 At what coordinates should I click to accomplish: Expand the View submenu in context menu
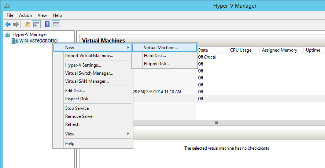click(93, 134)
